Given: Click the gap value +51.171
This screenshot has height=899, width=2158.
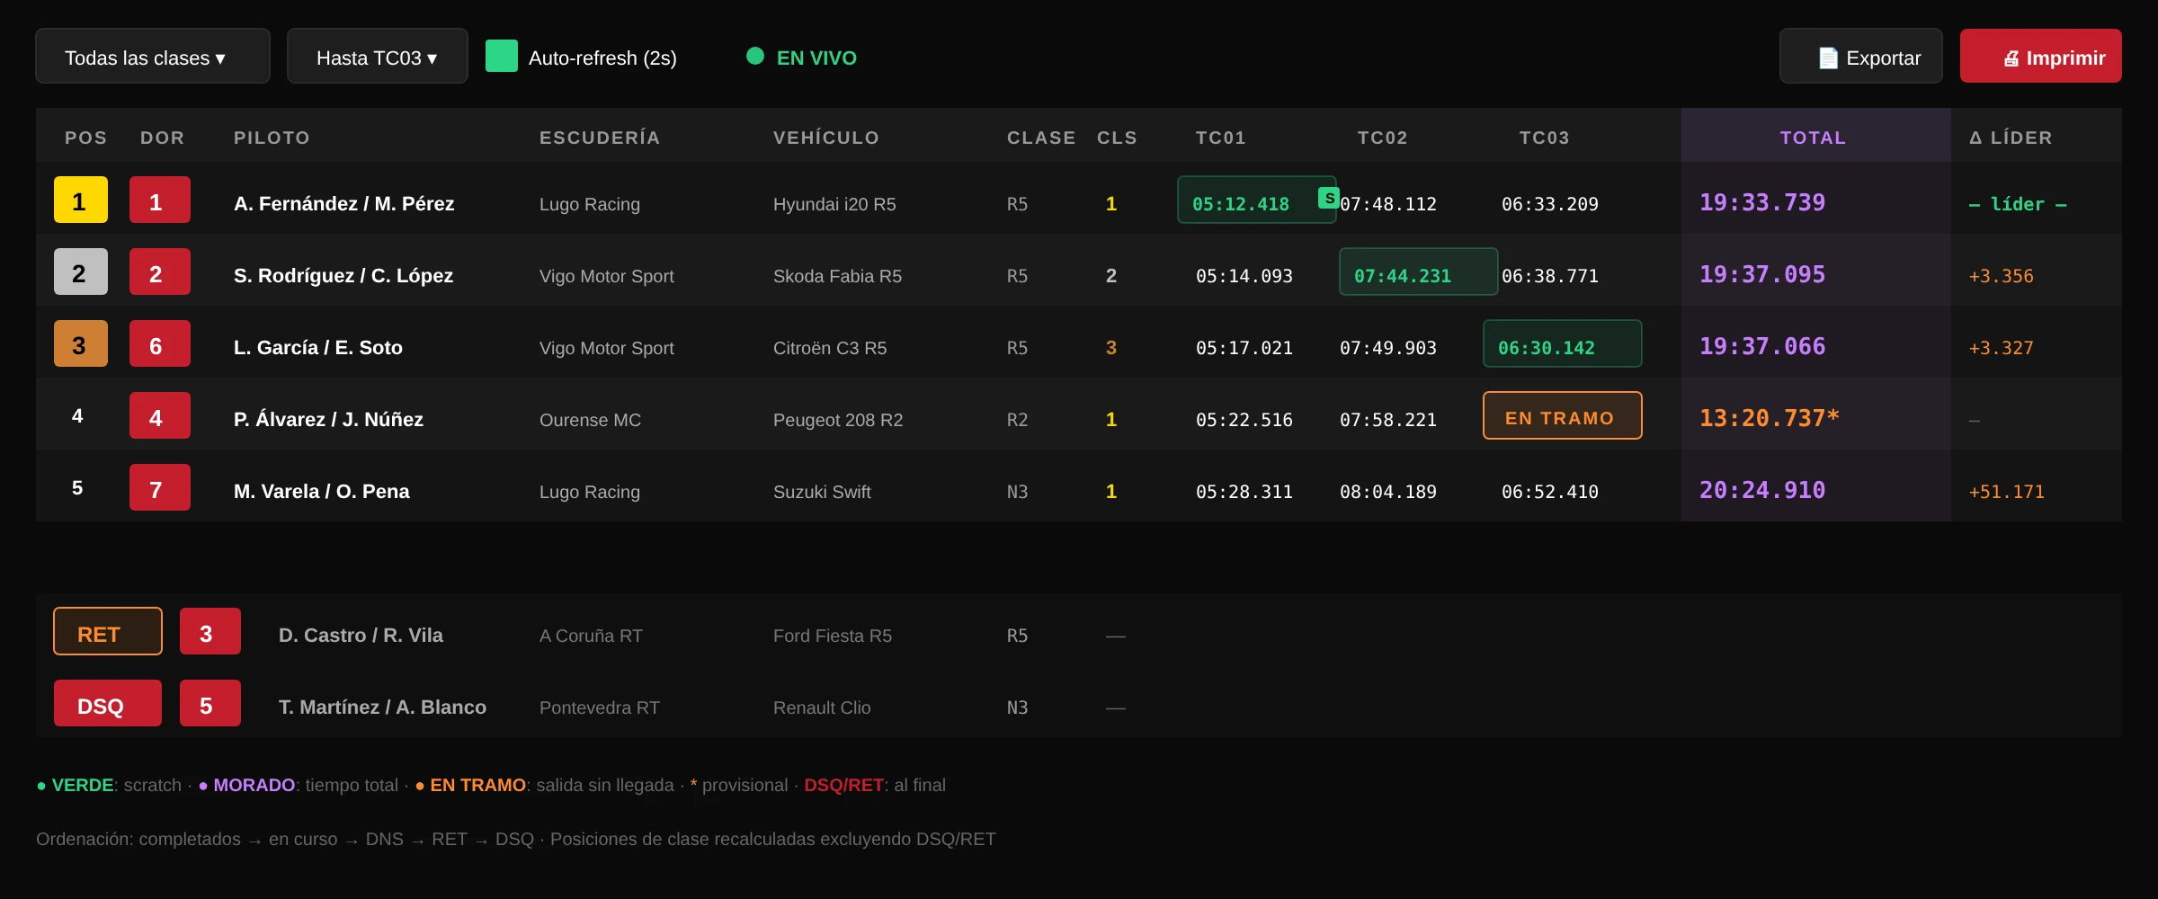Looking at the screenshot, I should 2007,492.
